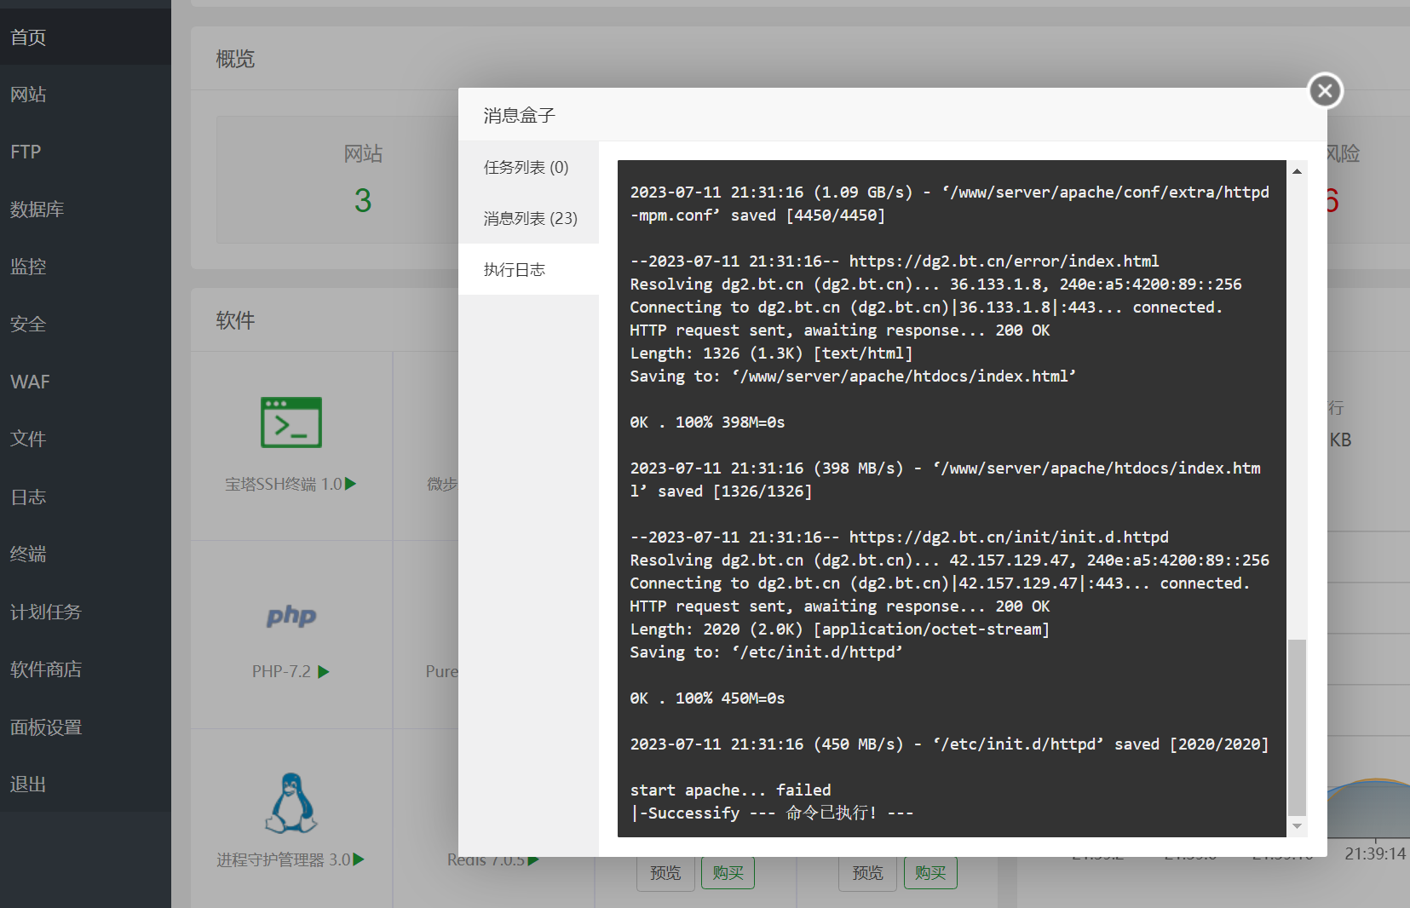Select the 执行日志 tab

click(x=528, y=270)
